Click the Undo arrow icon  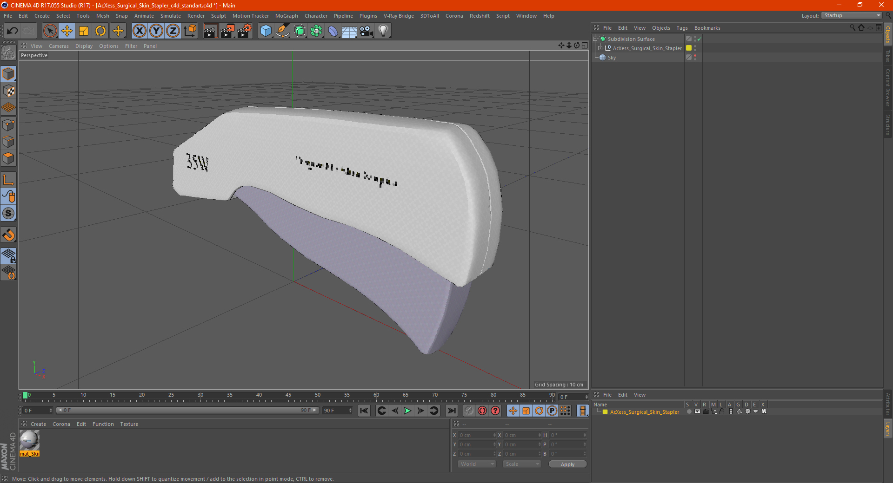pyautogui.click(x=13, y=31)
